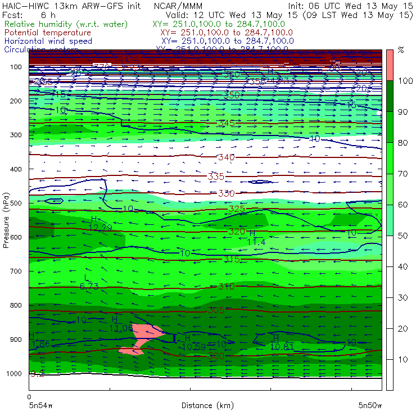The width and height of the screenshot is (416, 416).
Task: Click the 335 potential temperature contour label
Action: [x=216, y=177]
